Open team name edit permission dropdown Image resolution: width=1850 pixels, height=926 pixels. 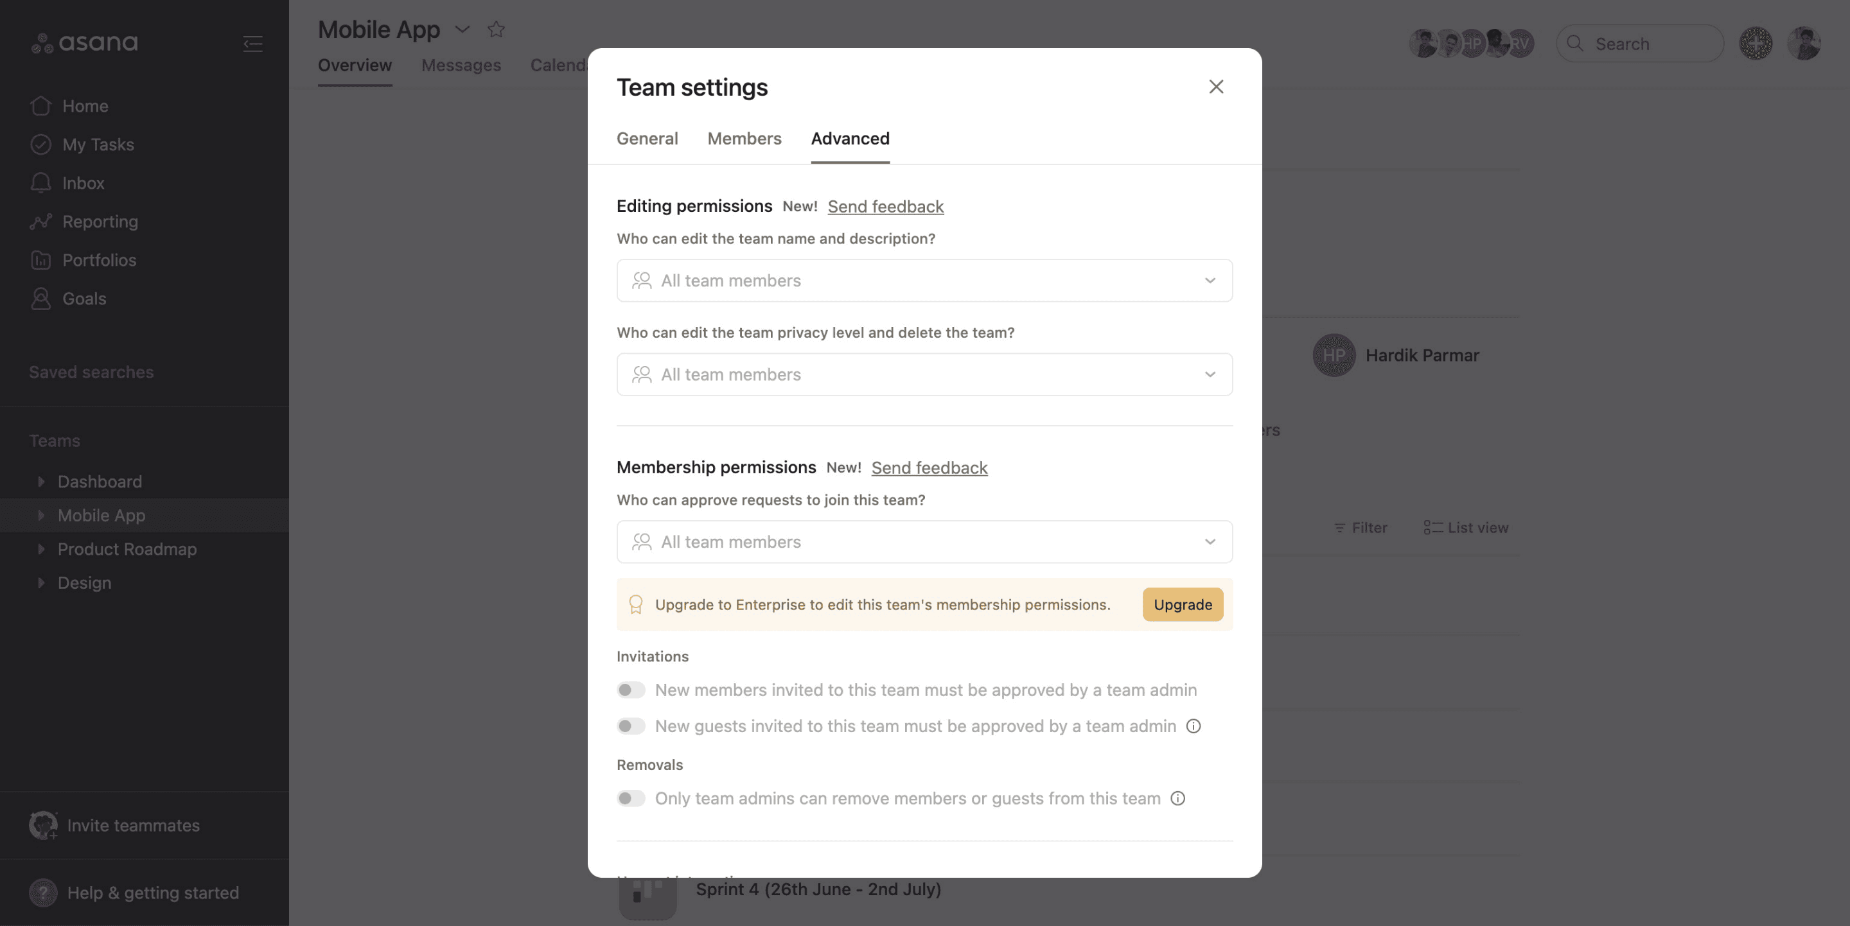coord(924,281)
